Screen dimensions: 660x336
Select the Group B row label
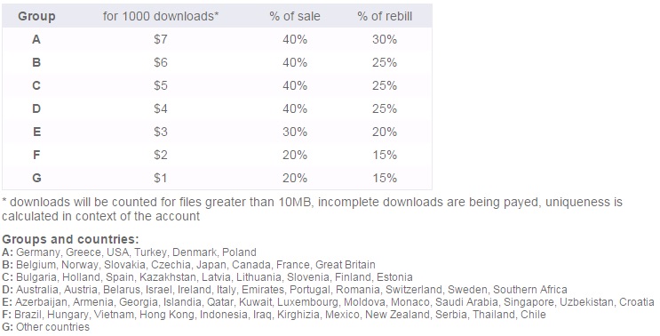36,63
